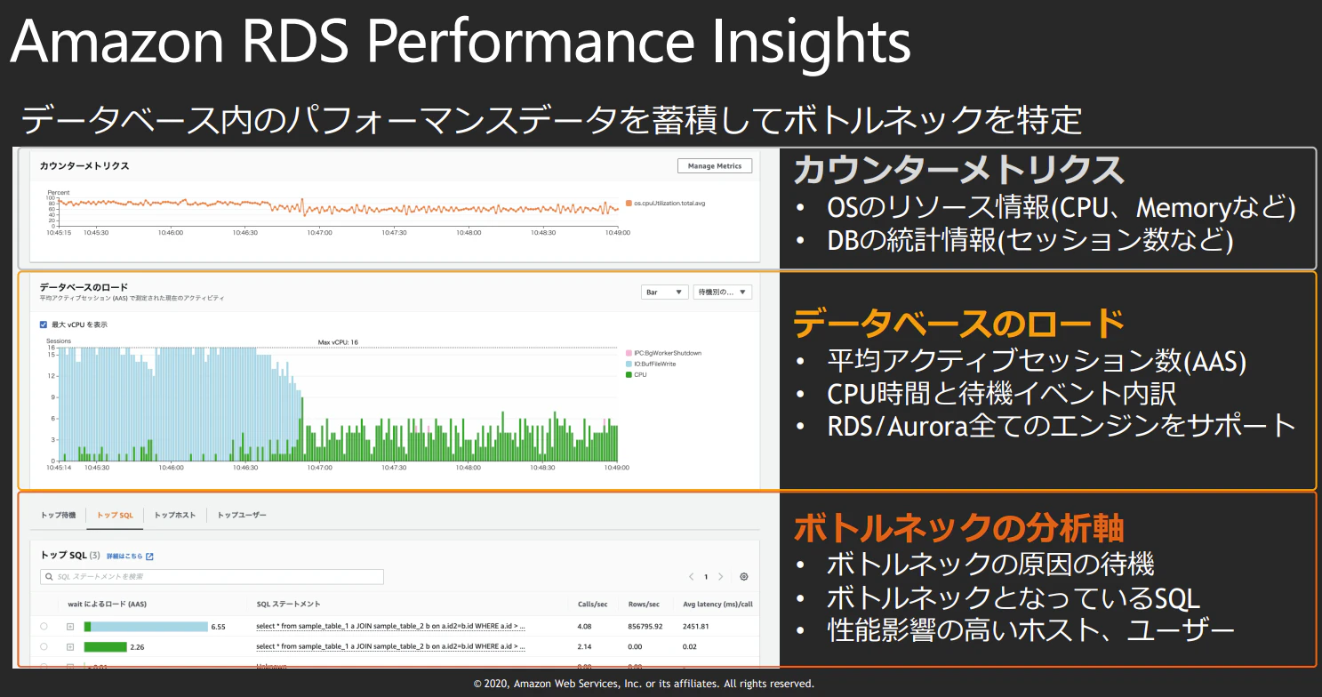Click the 2.14 Calls/sec value
The image size is (1322, 697).
click(x=586, y=646)
